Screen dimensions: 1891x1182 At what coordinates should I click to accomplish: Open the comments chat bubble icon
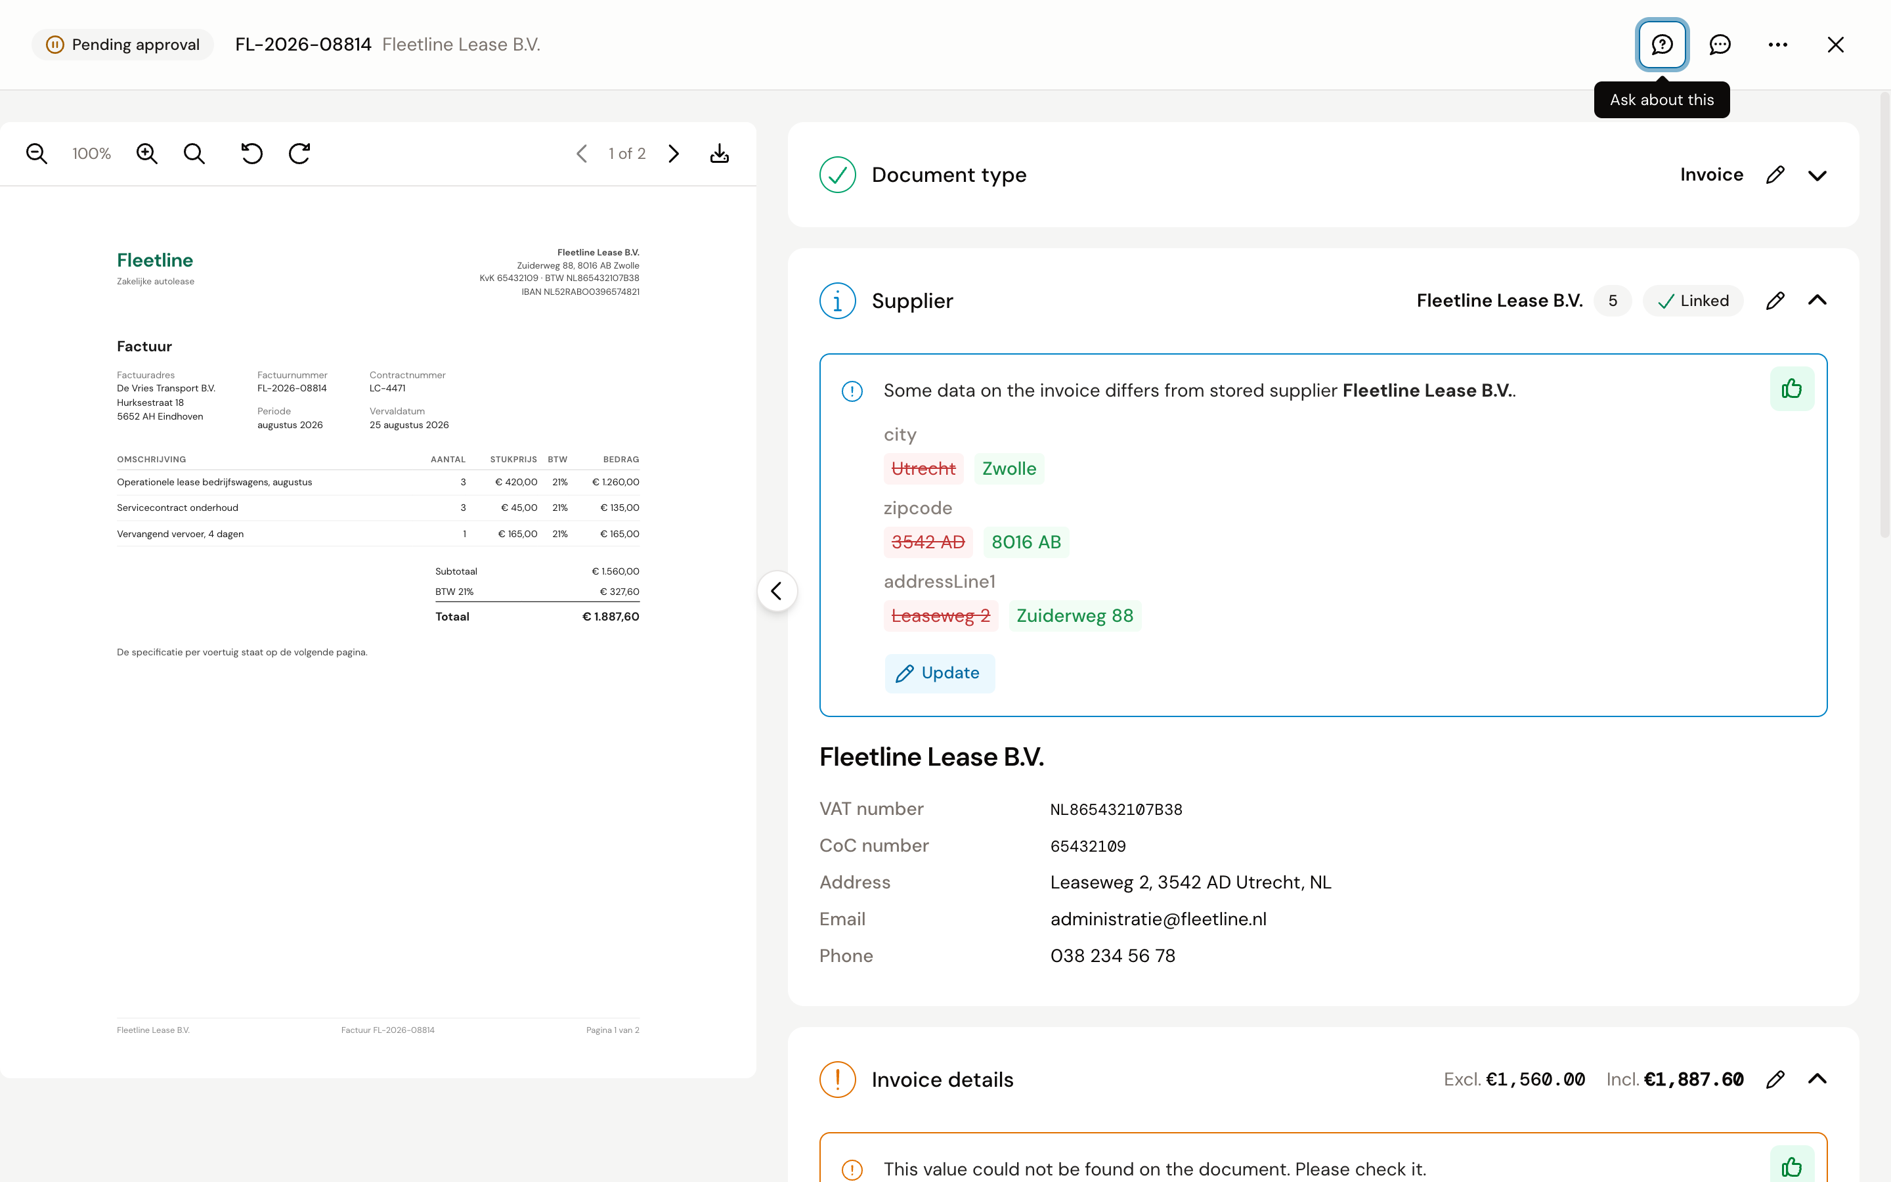[1720, 45]
